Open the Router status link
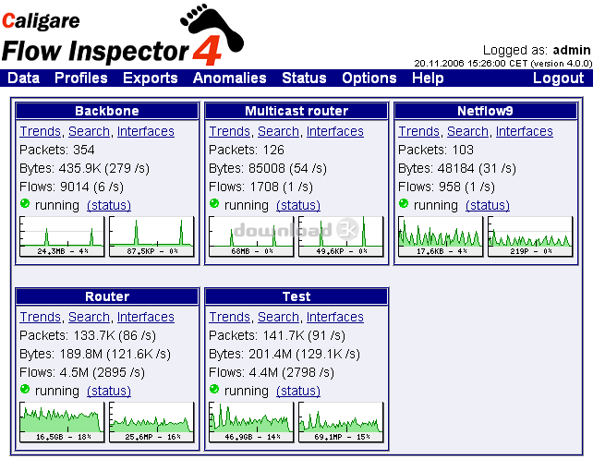 click(109, 391)
